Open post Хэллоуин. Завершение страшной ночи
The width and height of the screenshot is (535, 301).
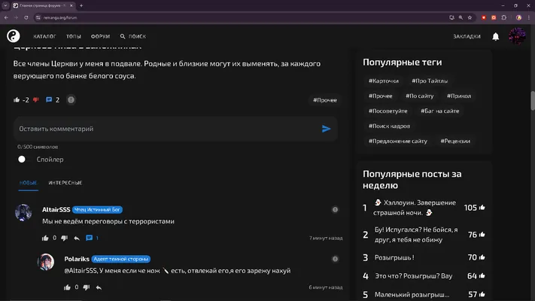click(415, 208)
